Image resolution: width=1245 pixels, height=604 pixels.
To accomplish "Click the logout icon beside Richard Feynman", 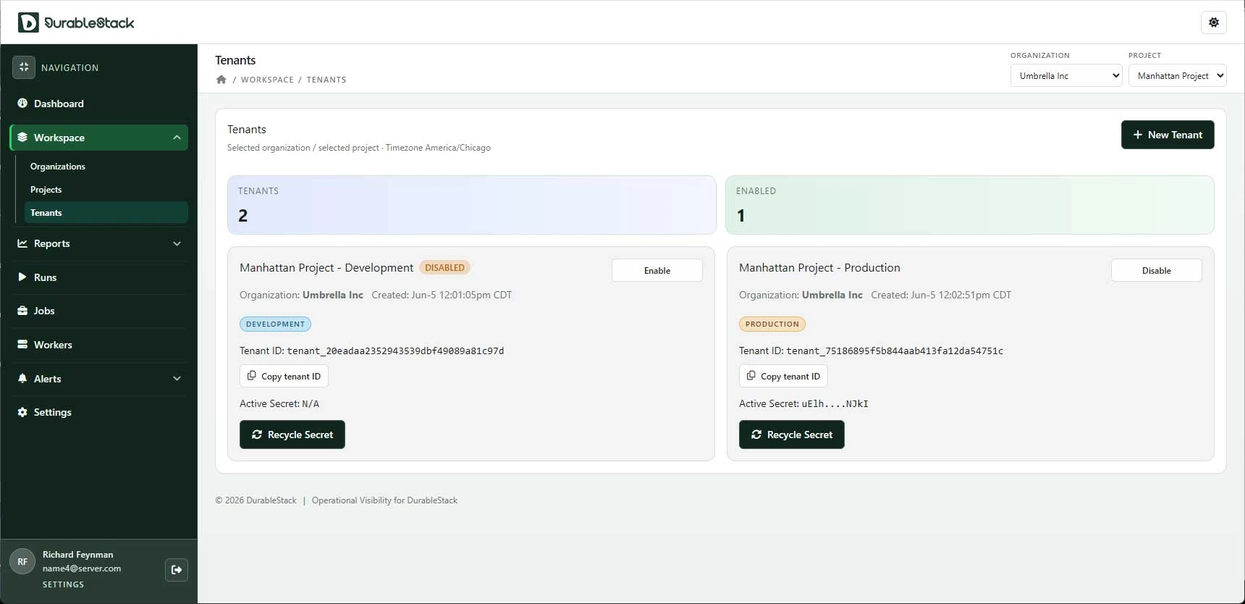I will [177, 569].
